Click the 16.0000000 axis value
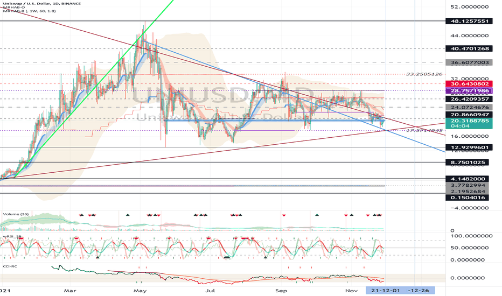The height and width of the screenshot is (296, 502). tap(469, 136)
